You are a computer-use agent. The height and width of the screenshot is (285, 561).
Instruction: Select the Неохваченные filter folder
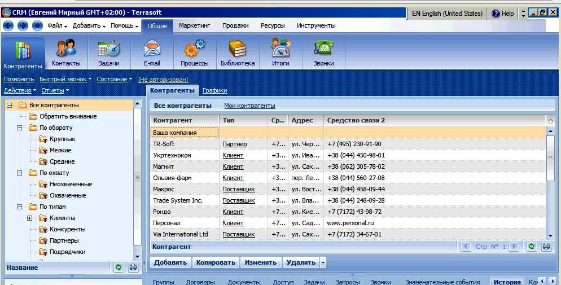(65, 184)
